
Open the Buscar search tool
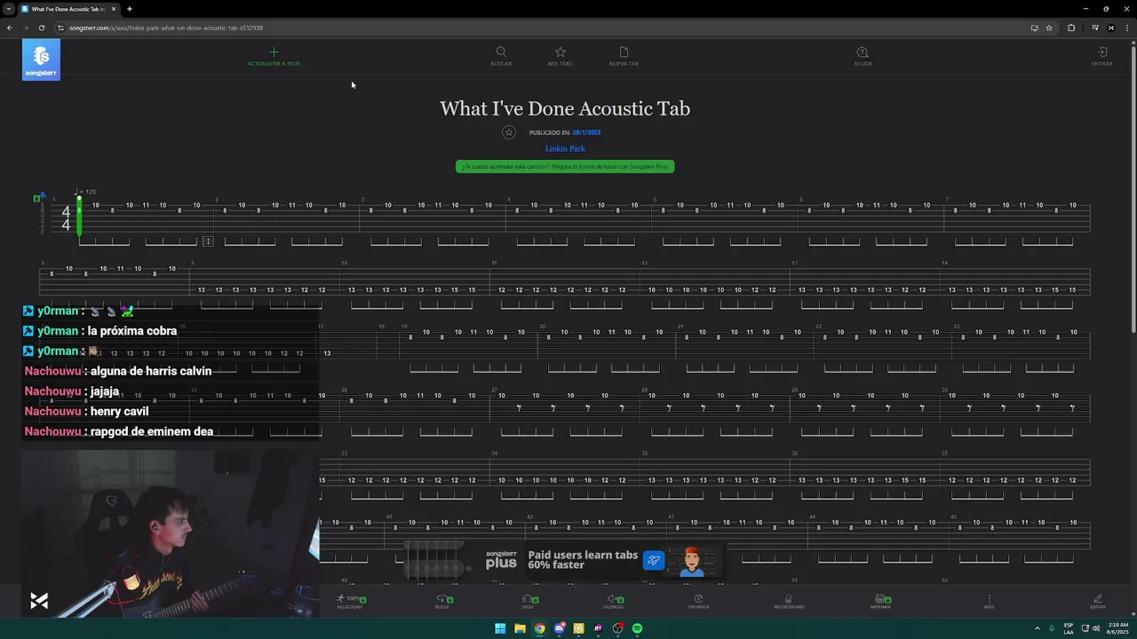(501, 56)
